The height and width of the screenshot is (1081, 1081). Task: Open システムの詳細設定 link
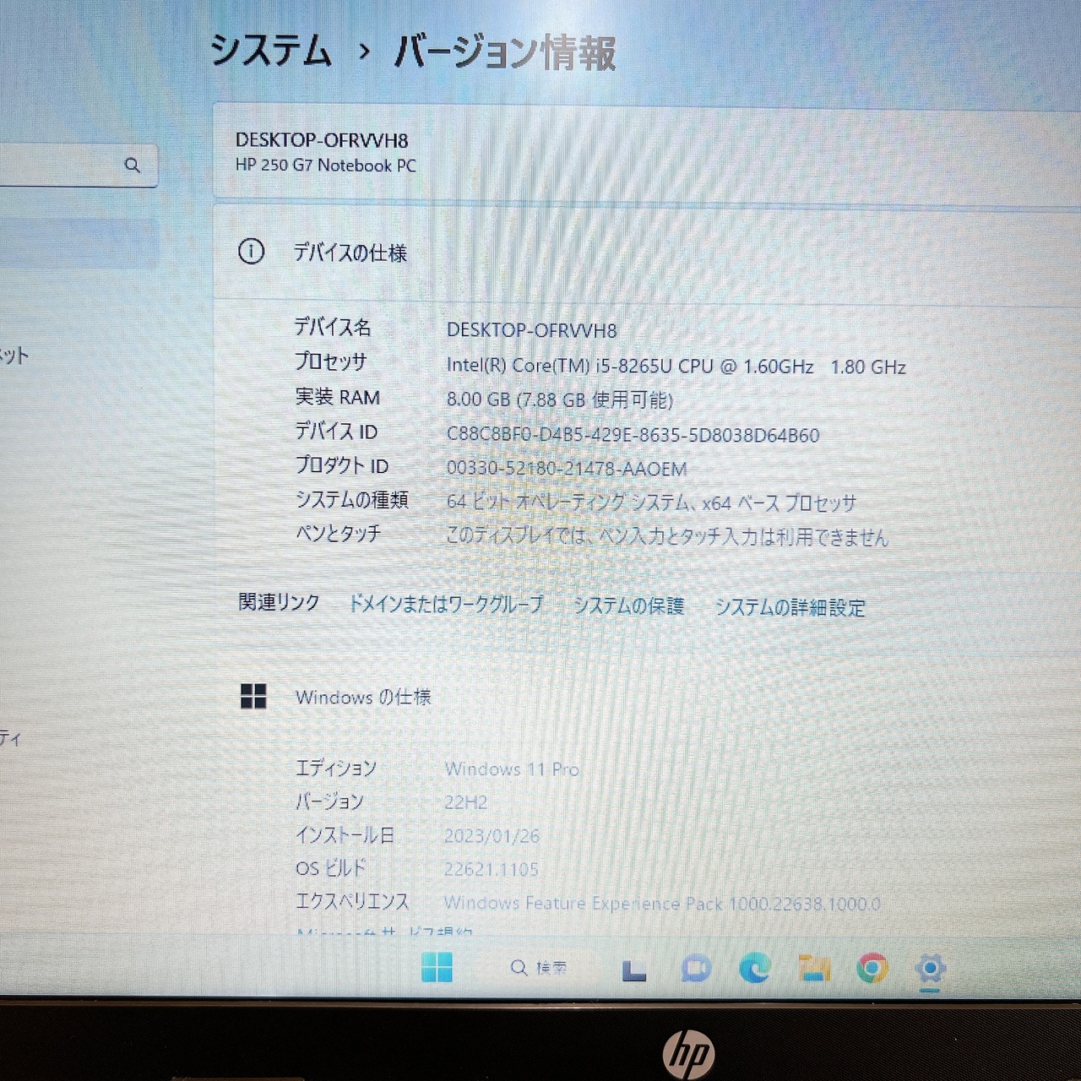pos(790,607)
